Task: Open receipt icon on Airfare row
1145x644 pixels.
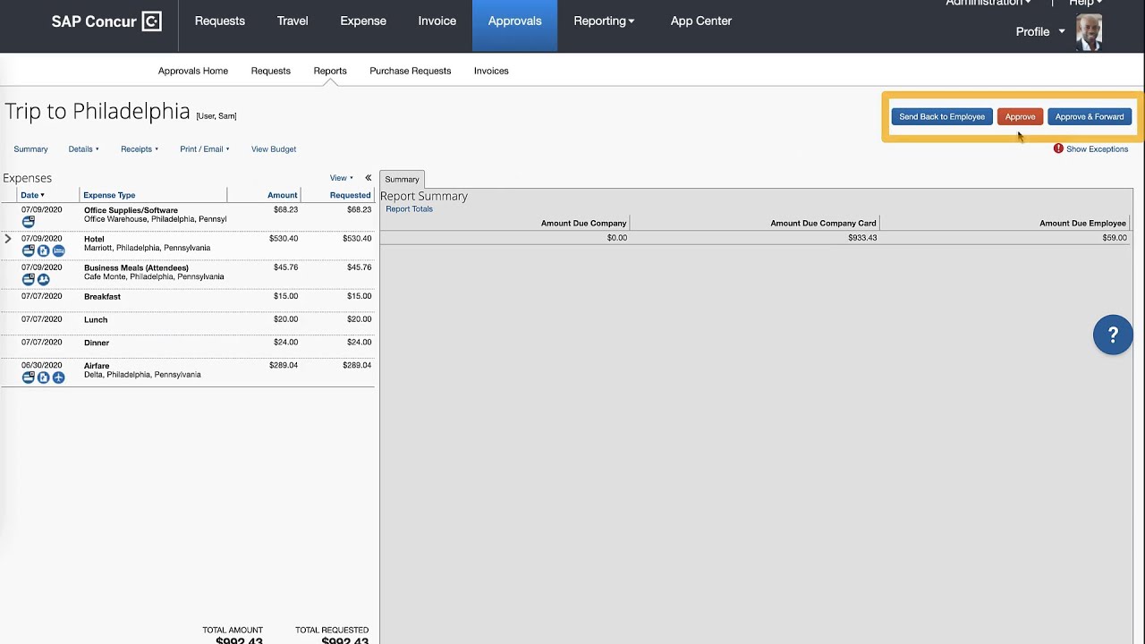Action: tap(43, 377)
